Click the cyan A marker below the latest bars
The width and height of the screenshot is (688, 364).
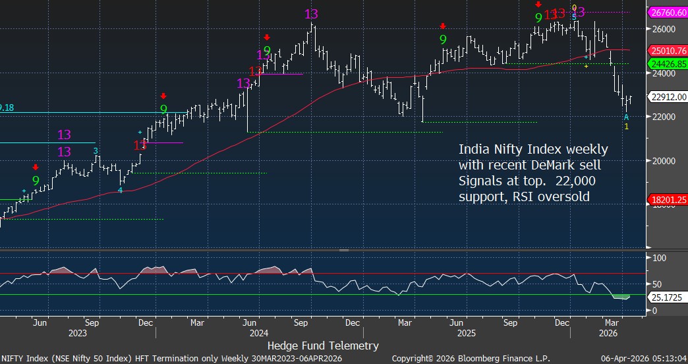(x=627, y=117)
